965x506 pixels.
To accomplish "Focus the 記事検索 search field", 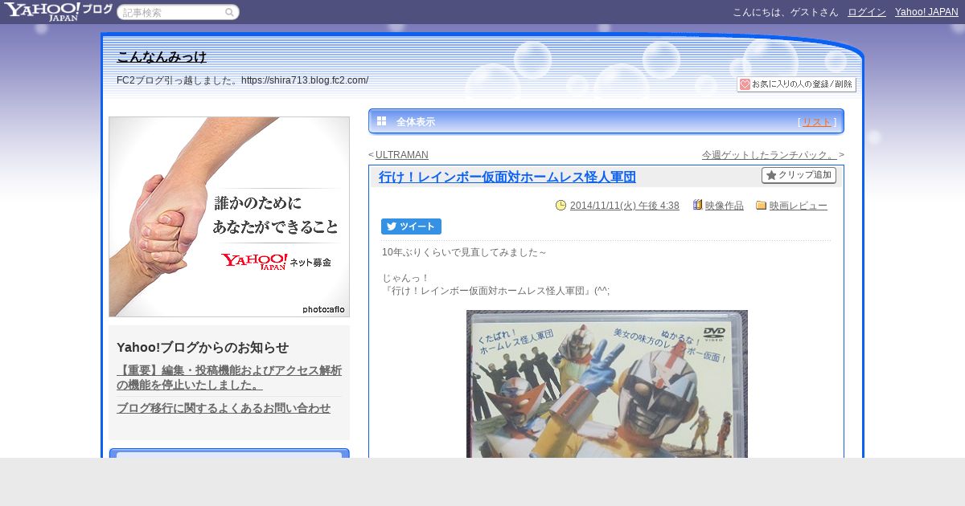I will click(170, 12).
